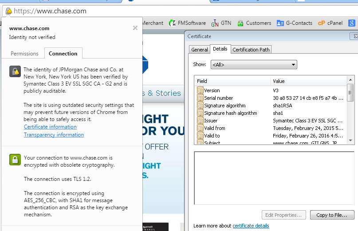
Task: Click the Field column header
Action: point(232,81)
